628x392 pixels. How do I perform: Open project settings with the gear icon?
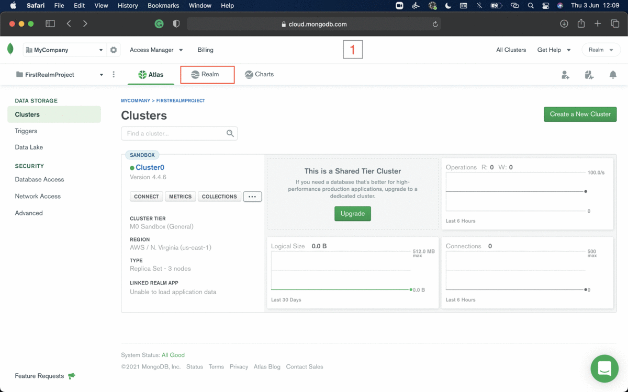click(x=114, y=50)
